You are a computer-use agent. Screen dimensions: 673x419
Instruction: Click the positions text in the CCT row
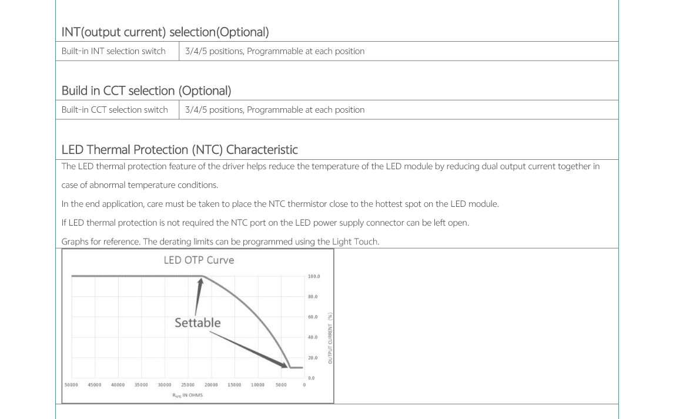click(274, 110)
